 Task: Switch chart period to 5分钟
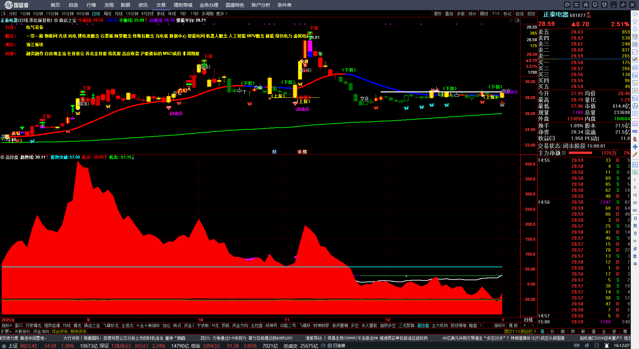coord(38,14)
